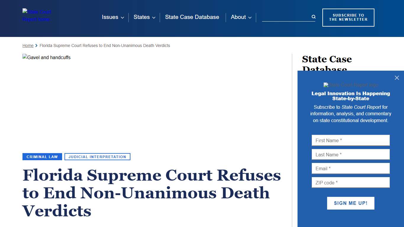Click the SIGN ME UP button

pyautogui.click(x=350, y=203)
